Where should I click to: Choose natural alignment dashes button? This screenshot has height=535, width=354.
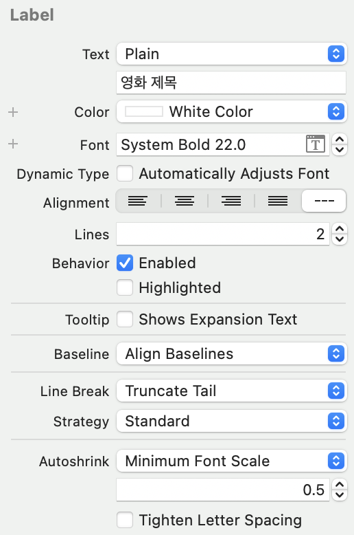tap(324, 201)
